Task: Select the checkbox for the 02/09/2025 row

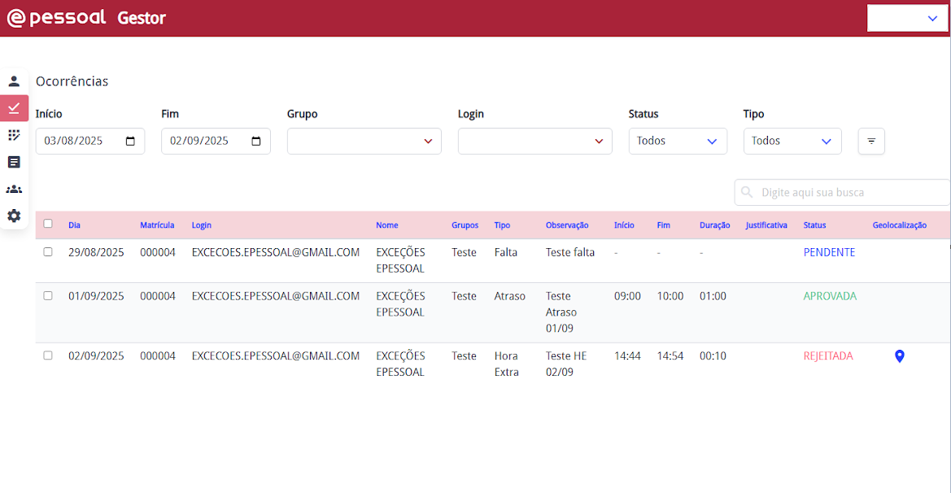Action: tap(48, 356)
